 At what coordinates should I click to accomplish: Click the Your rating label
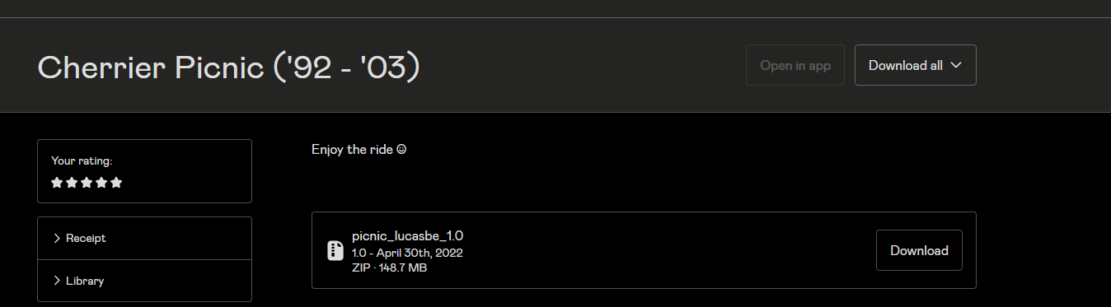point(82,161)
